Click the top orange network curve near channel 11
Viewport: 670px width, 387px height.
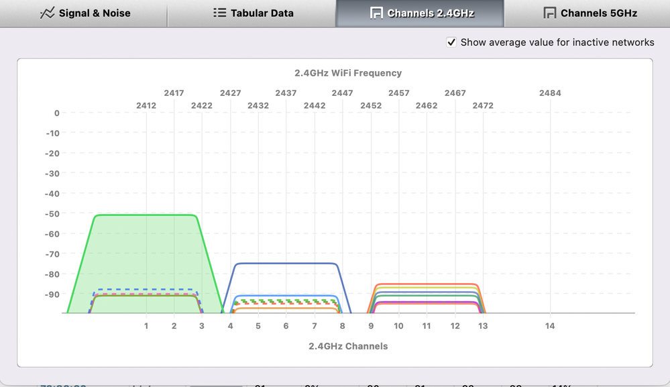tap(427, 284)
